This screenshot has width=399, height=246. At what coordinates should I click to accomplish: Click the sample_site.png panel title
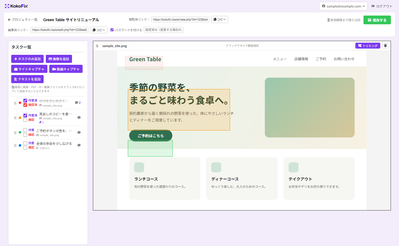coord(114,46)
